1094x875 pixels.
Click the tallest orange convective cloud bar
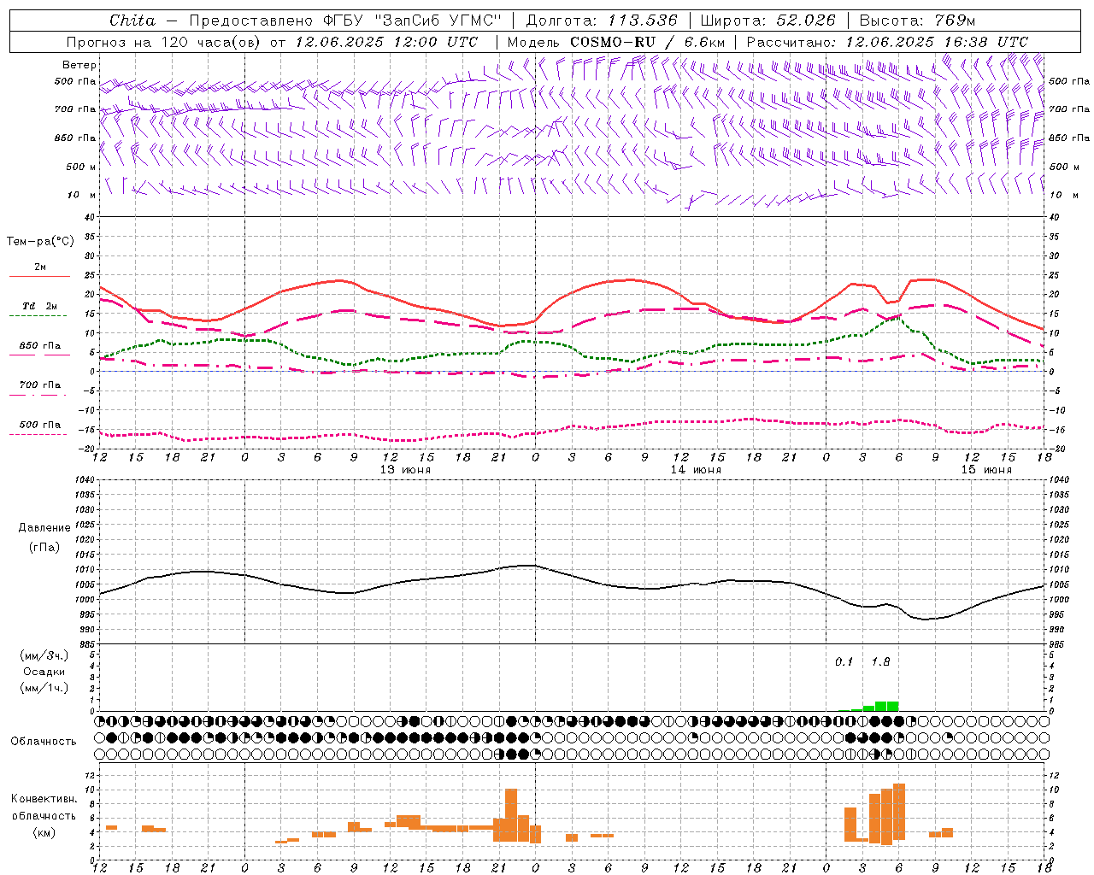(899, 812)
